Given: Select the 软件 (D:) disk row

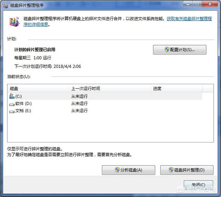Looking at the screenshot, I should tap(106, 104).
